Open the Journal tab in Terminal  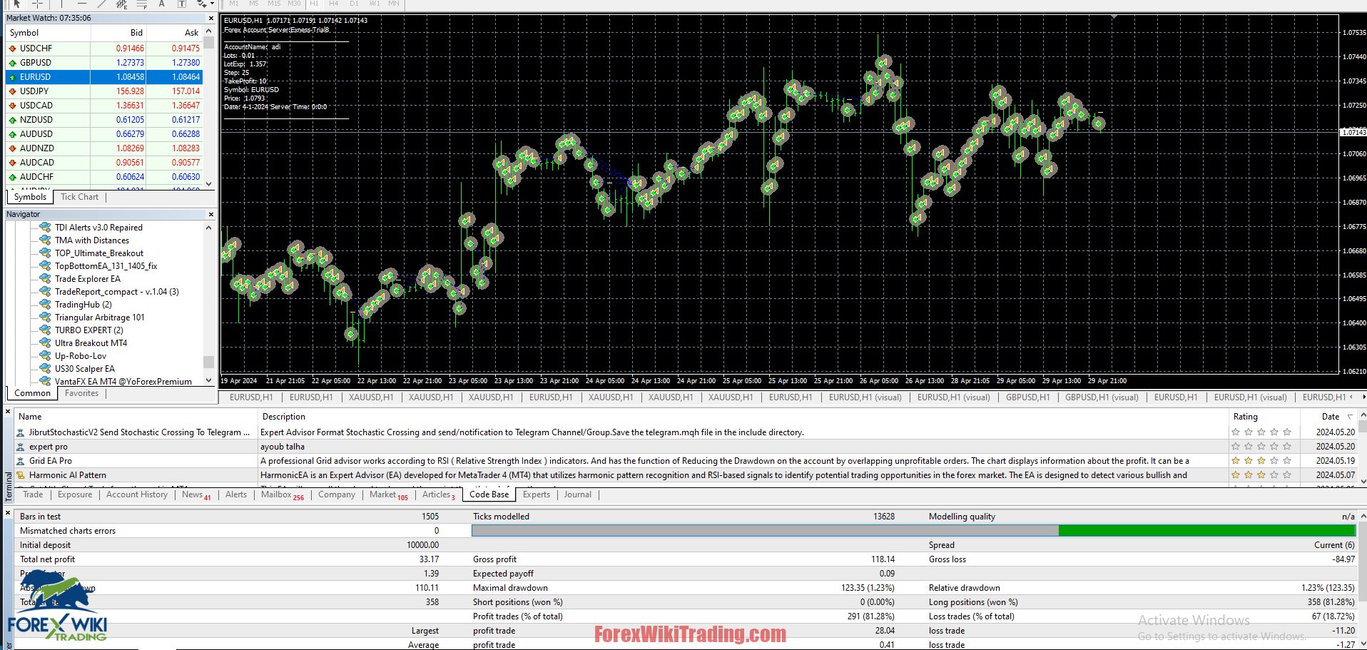pyautogui.click(x=577, y=494)
